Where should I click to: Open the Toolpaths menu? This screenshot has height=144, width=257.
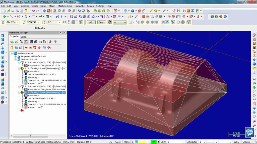(x=80, y=6)
